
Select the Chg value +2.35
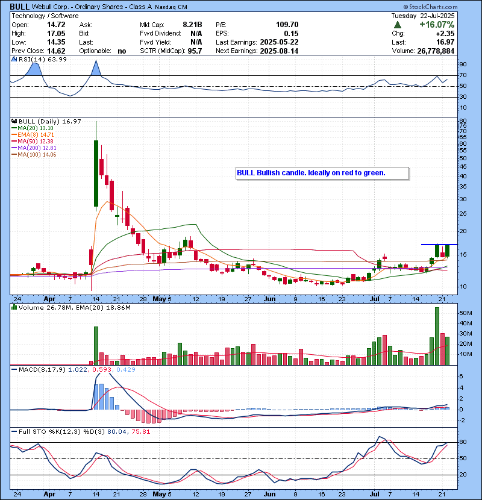pyautogui.click(x=445, y=34)
